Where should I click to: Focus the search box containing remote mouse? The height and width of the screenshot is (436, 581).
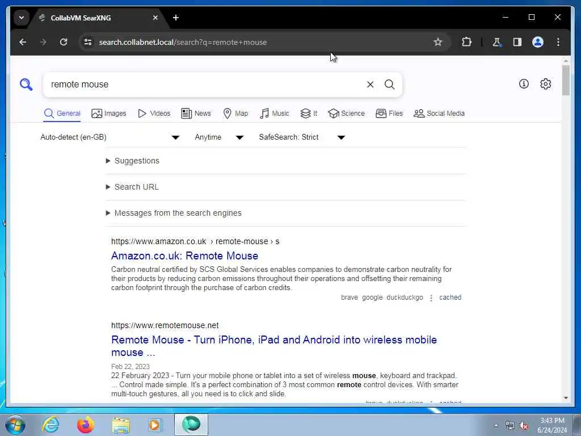point(205,85)
